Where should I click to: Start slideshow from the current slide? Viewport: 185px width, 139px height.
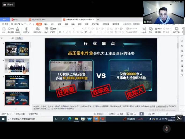pyautogui.click(x=27, y=30)
